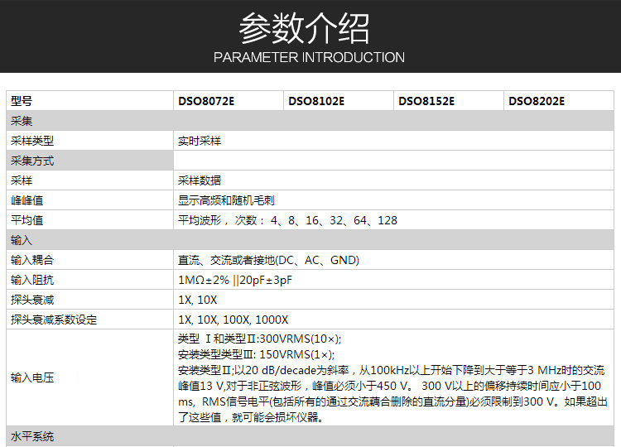
Task: Click the 平均波形 counts value cell
Action: tap(287, 220)
